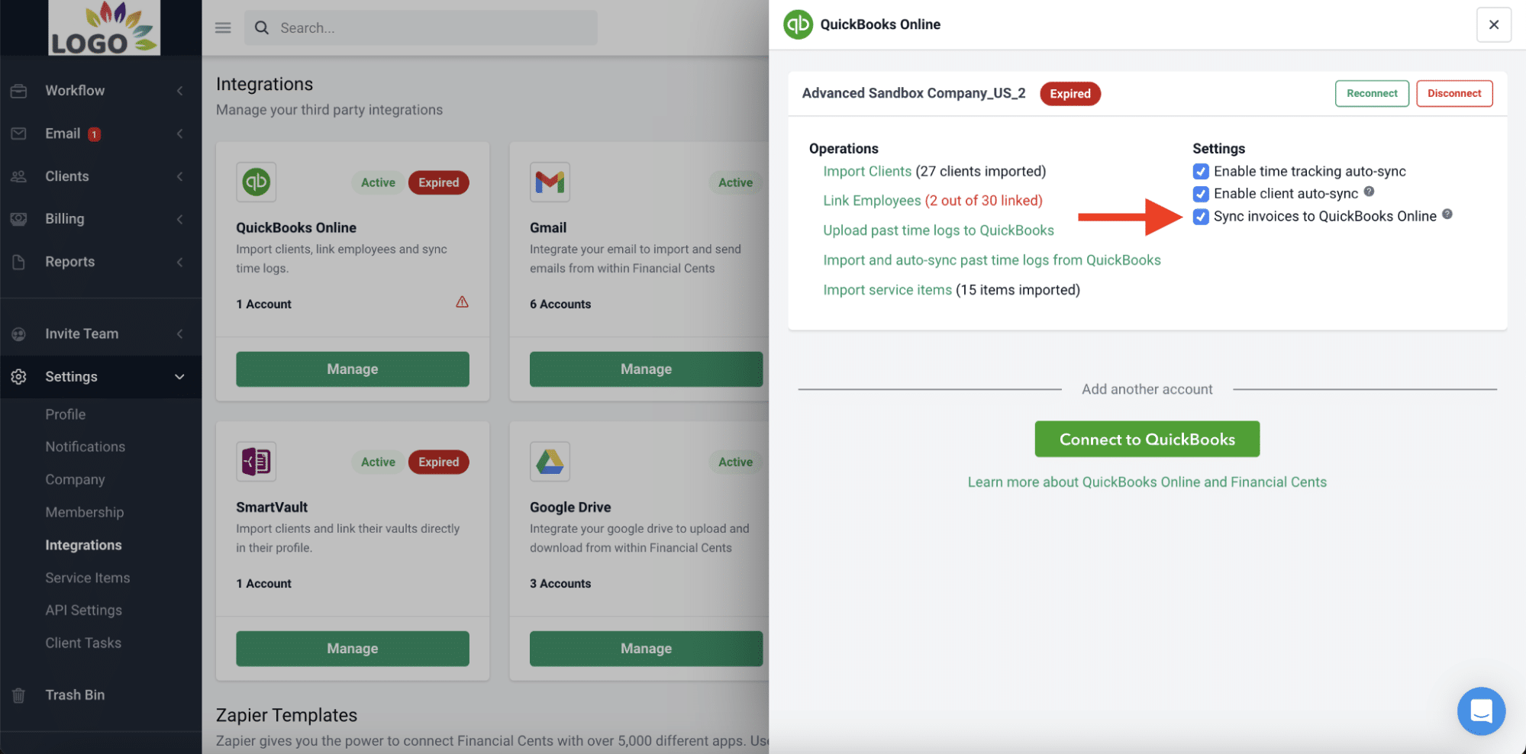The width and height of the screenshot is (1526, 754).
Task: Open Learn more about QuickBooks Online link
Action: click(x=1147, y=482)
